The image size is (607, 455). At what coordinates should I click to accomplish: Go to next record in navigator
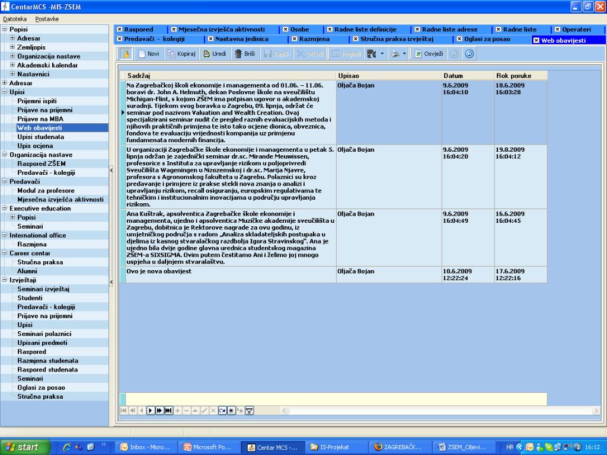point(150,411)
